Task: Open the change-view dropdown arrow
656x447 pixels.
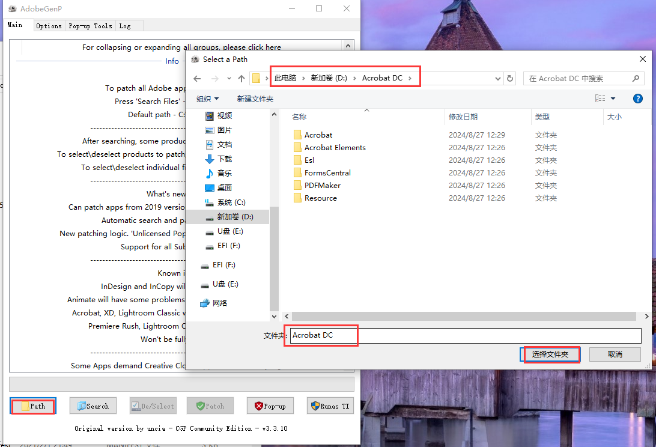Action: click(x=613, y=98)
